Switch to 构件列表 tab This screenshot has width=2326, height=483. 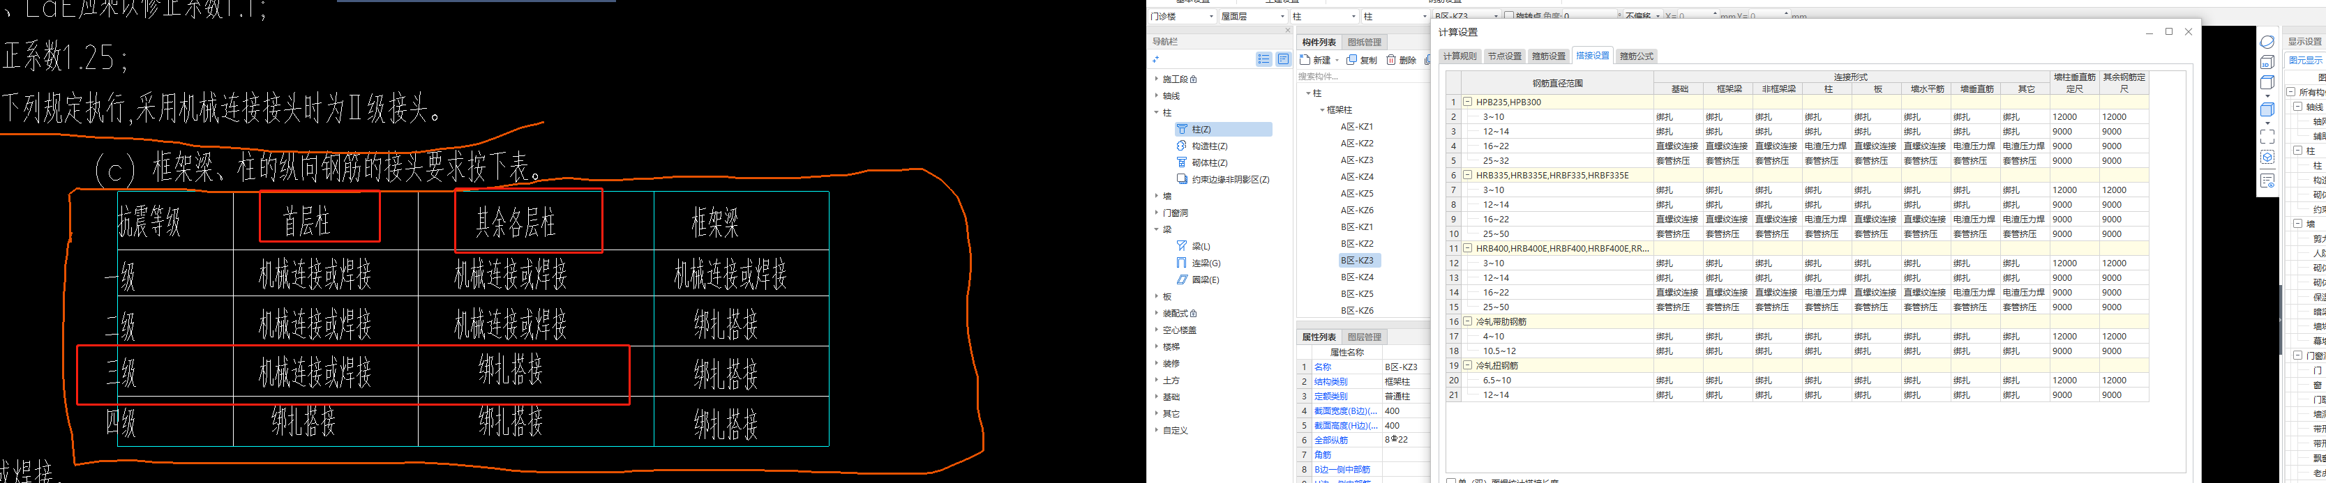[1319, 43]
